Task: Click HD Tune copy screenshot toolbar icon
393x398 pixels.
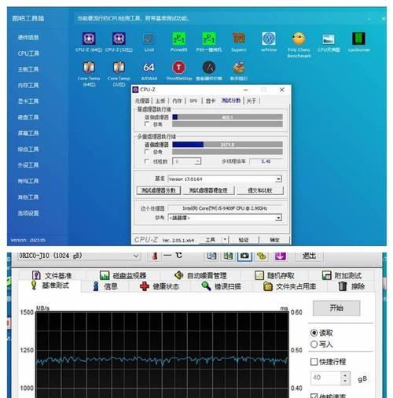Action: 228,256
